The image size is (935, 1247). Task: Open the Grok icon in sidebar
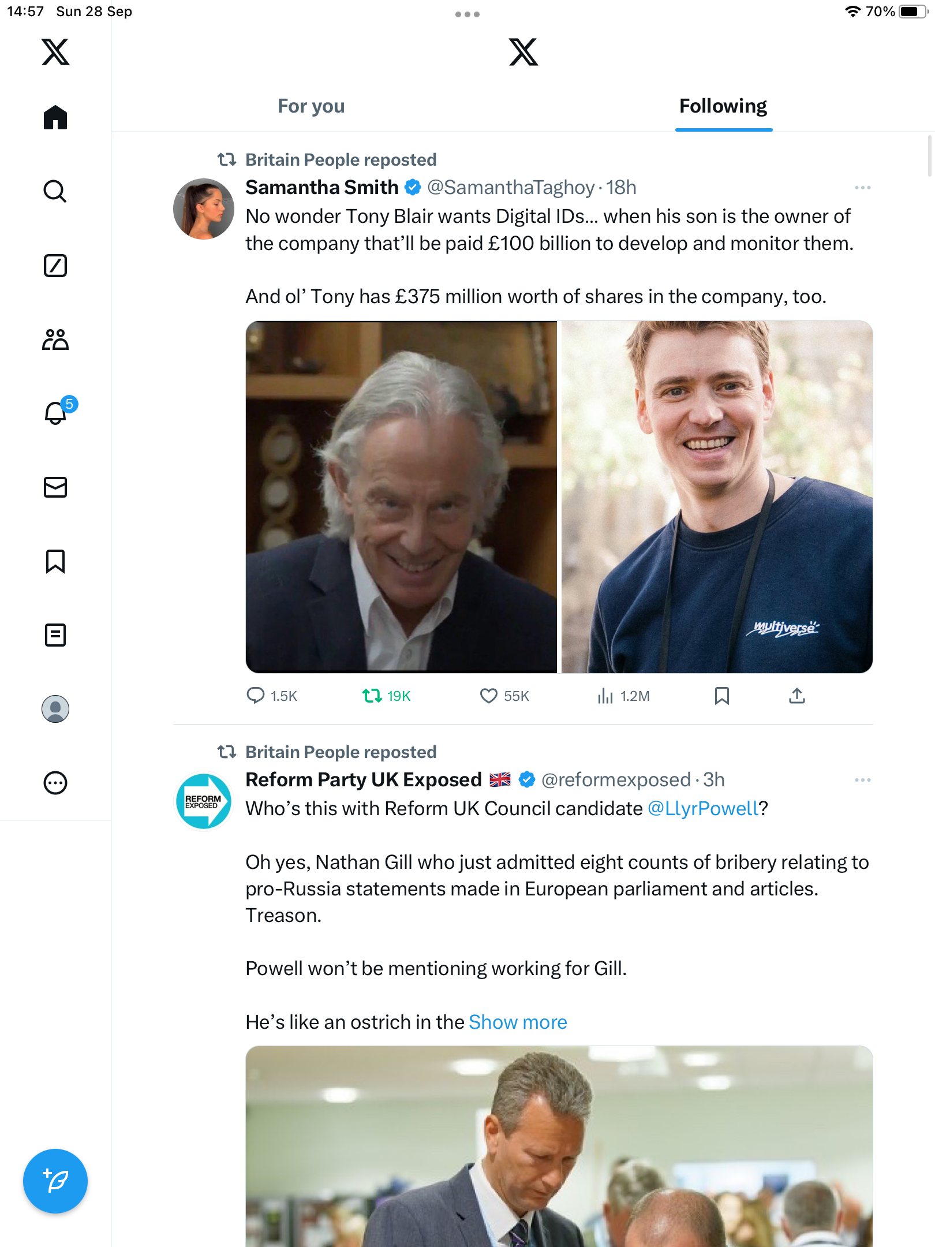[x=55, y=266]
